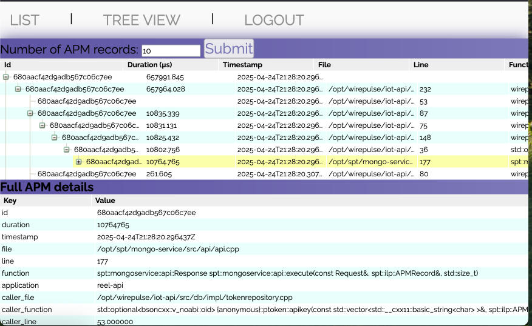Select the details timestamp 2025-04-24T21:28:20.296437Z
The image size is (532, 326).
[146, 237]
